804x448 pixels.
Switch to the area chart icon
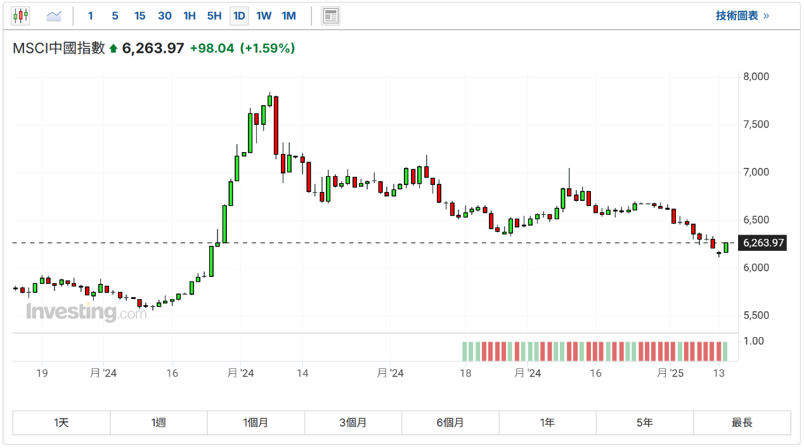point(54,16)
